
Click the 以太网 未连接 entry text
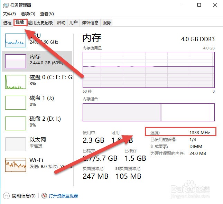click(x=38, y=142)
